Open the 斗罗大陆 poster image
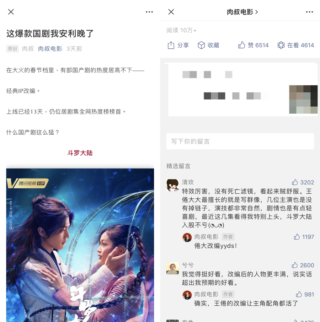The image size is (320, 322). [x=80, y=245]
